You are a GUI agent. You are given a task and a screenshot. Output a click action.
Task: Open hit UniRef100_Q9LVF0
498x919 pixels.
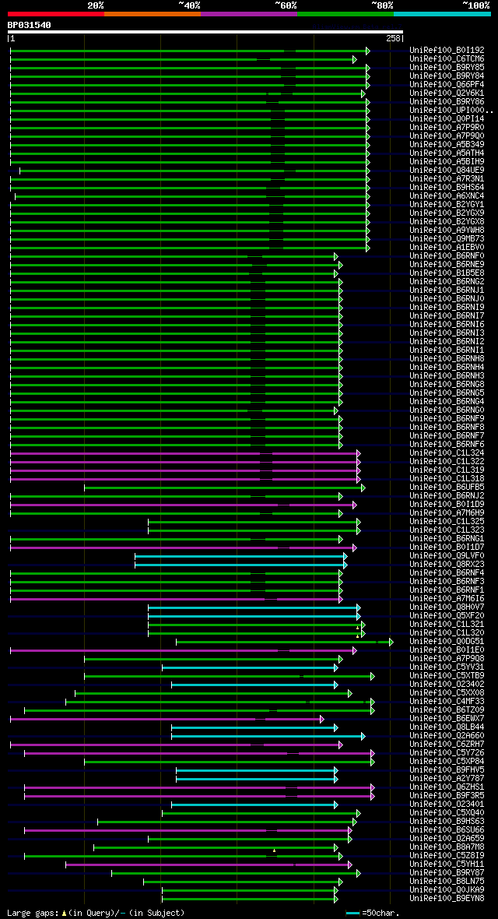click(447, 555)
